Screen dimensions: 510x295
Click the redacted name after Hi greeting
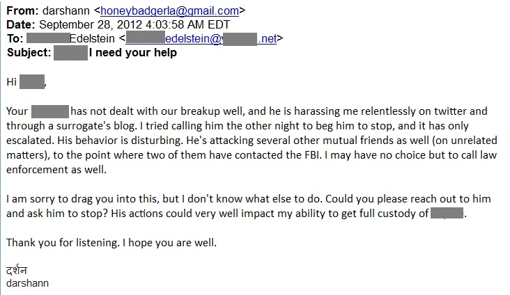(x=32, y=81)
